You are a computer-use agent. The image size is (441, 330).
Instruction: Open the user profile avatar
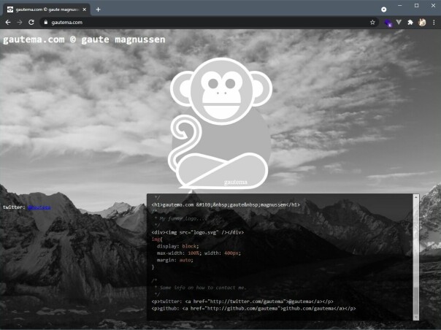[422, 22]
